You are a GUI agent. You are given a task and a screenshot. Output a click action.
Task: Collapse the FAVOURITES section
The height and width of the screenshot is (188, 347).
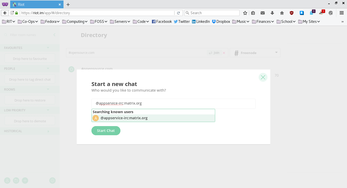click(x=48, y=48)
